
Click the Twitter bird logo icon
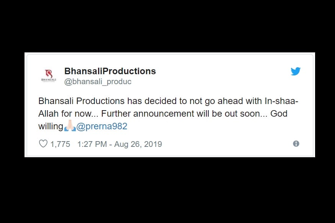(296, 71)
